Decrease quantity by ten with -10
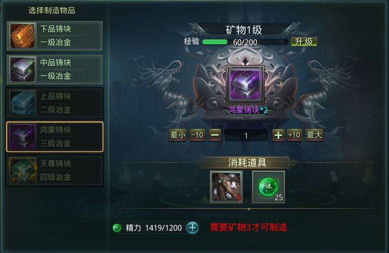 (198, 135)
